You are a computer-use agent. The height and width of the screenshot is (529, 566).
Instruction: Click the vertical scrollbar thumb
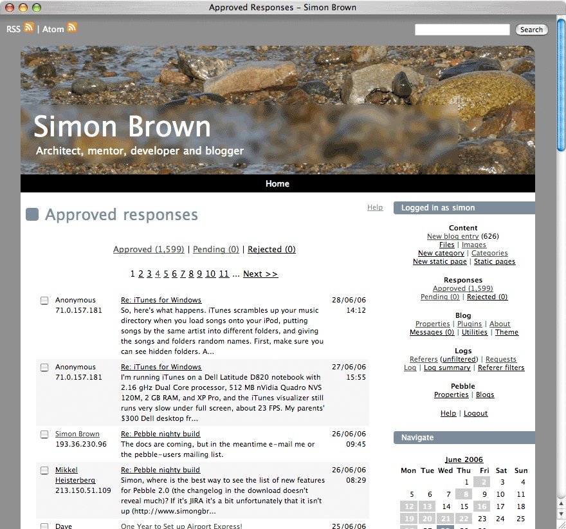tap(561, 86)
